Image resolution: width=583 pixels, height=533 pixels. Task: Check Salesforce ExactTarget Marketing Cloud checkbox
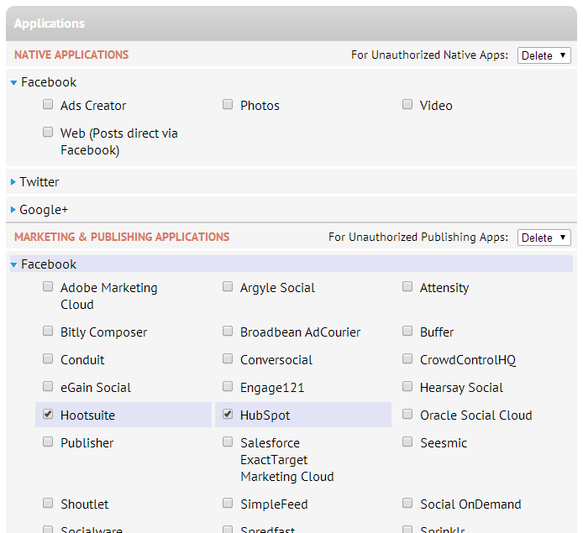pos(228,442)
